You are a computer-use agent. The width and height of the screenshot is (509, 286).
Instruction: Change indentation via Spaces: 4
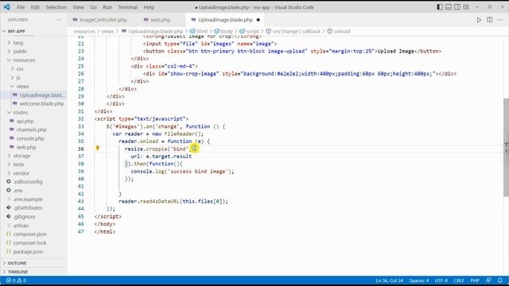[419, 280]
